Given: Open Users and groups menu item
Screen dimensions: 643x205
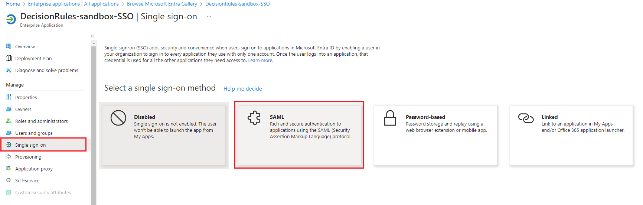Looking at the screenshot, I should 33,133.
